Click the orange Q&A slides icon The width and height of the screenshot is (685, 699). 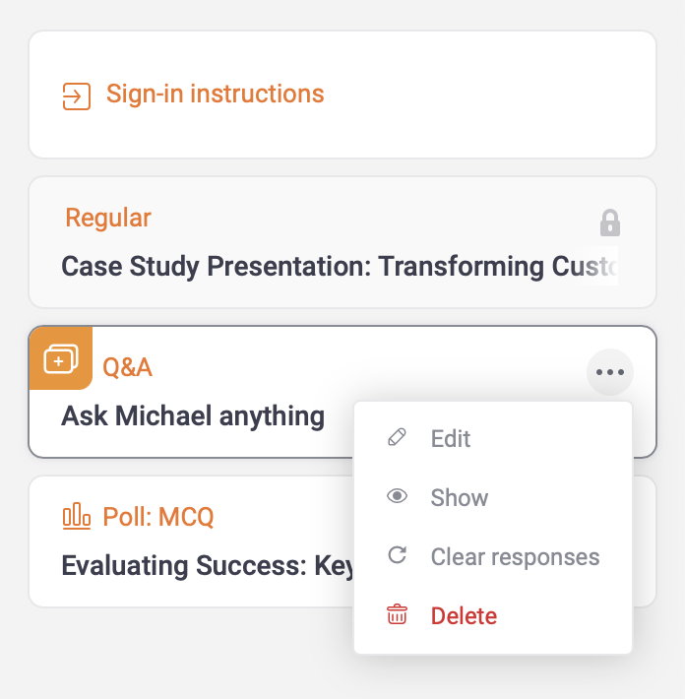pyautogui.click(x=61, y=358)
